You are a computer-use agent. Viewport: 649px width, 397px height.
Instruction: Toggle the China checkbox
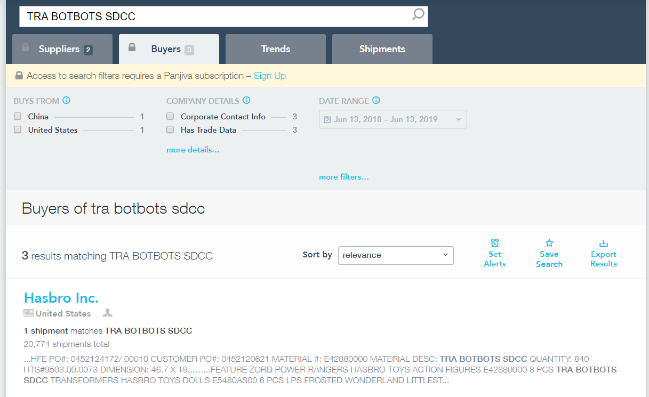tap(18, 116)
